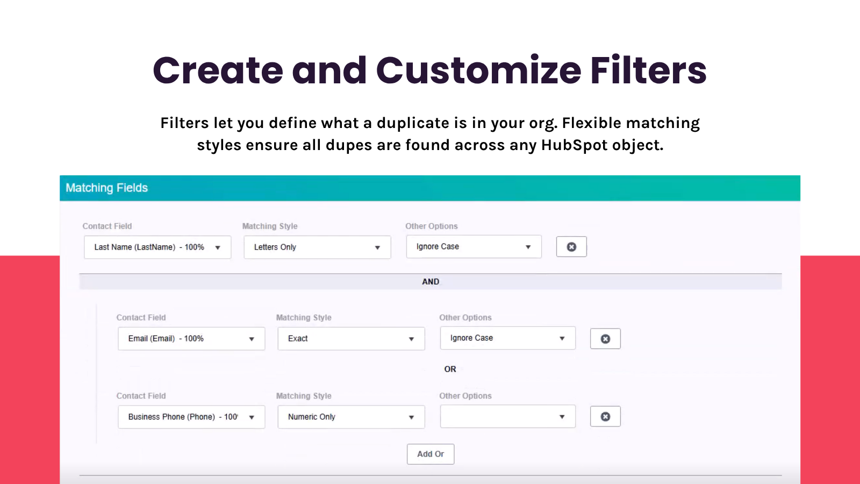Open empty Other Options dropdown for Phone row
The height and width of the screenshot is (484, 860).
508,416
